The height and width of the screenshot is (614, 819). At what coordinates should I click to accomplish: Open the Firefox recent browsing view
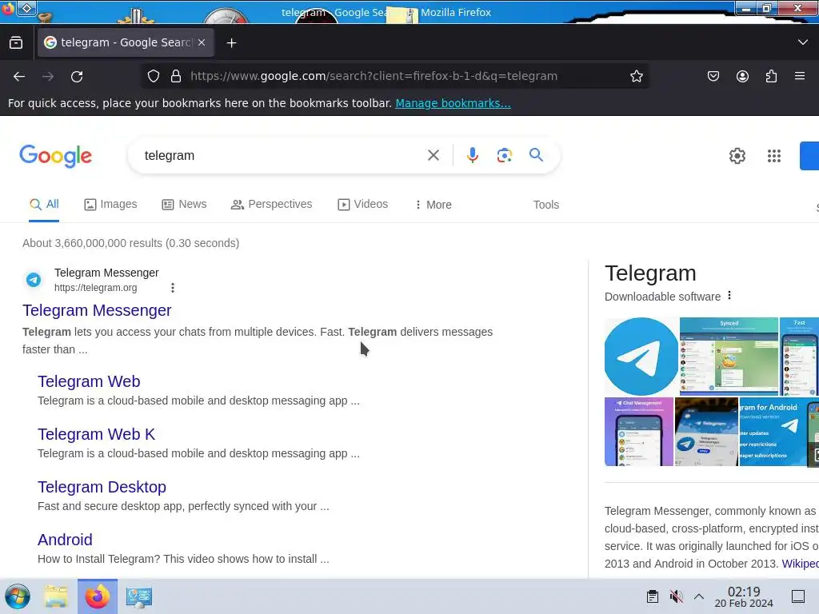16,43
